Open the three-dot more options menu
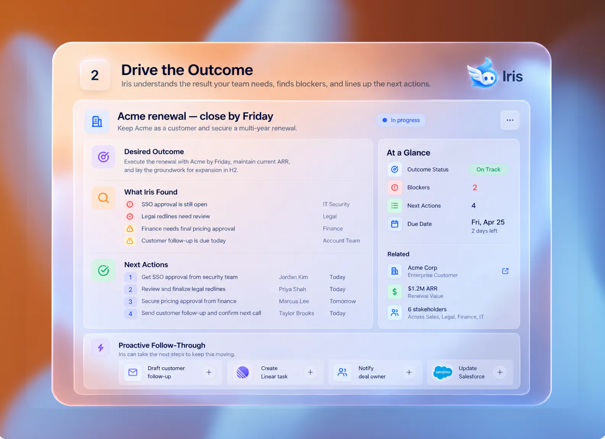 point(510,120)
